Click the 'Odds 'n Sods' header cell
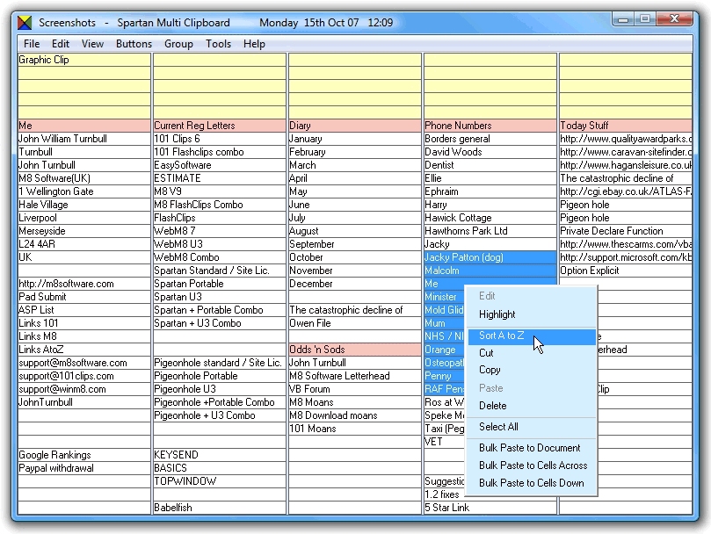Viewport: 711px width, 534px height. pos(354,350)
